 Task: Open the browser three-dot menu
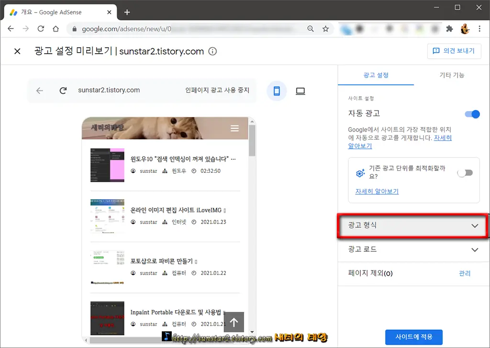click(x=480, y=29)
